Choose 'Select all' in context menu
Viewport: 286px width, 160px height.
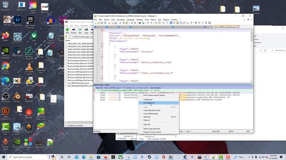click(x=159, y=117)
